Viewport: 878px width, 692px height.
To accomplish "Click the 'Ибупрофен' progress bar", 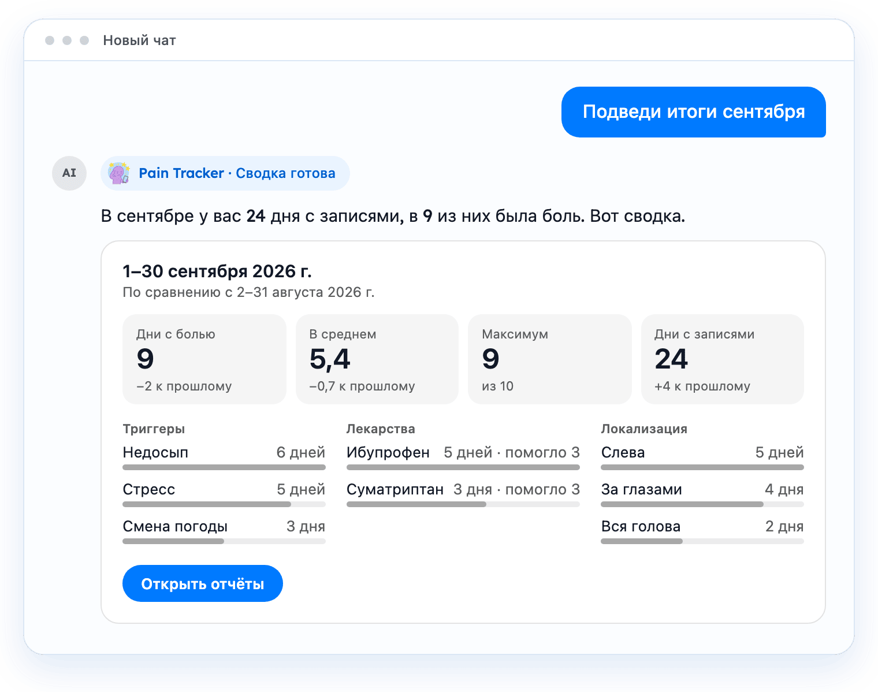I will 463,467.
